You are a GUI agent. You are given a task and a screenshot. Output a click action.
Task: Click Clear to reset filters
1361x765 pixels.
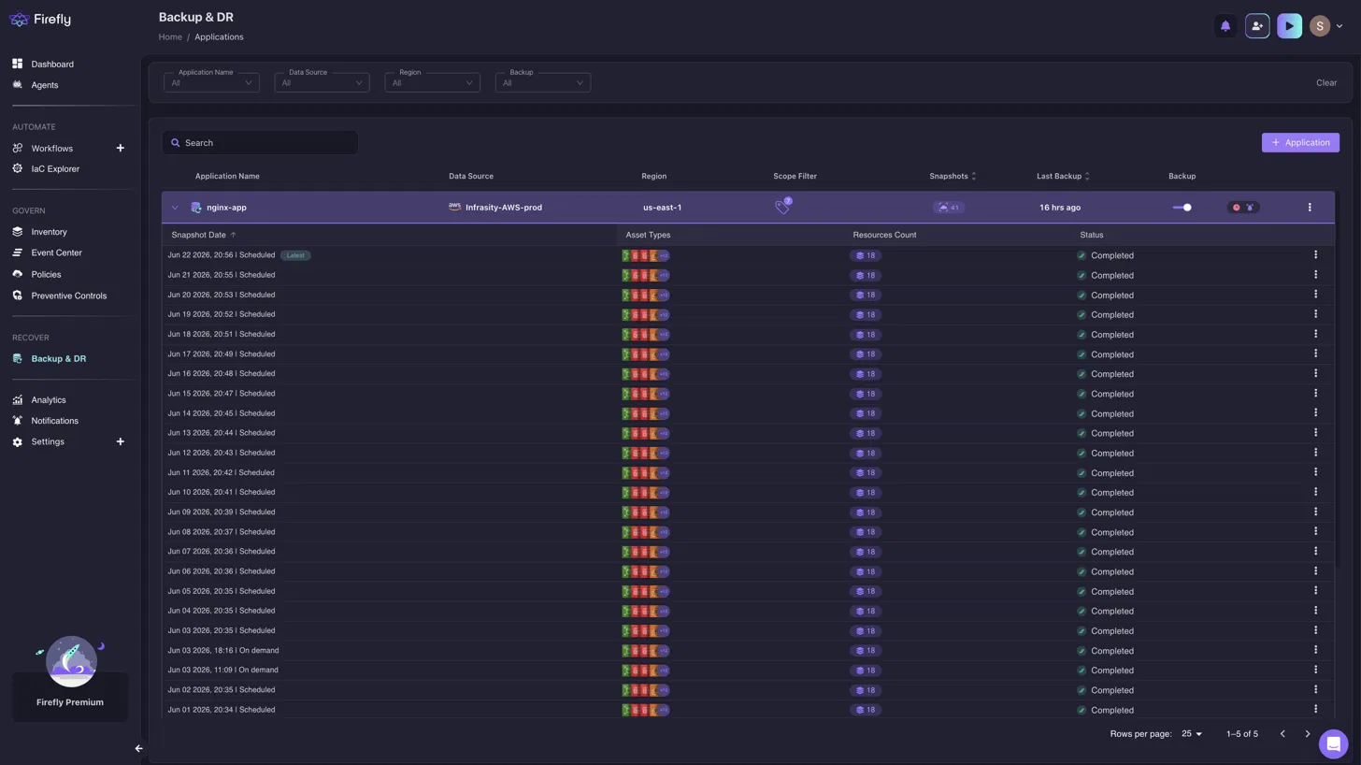tap(1326, 83)
